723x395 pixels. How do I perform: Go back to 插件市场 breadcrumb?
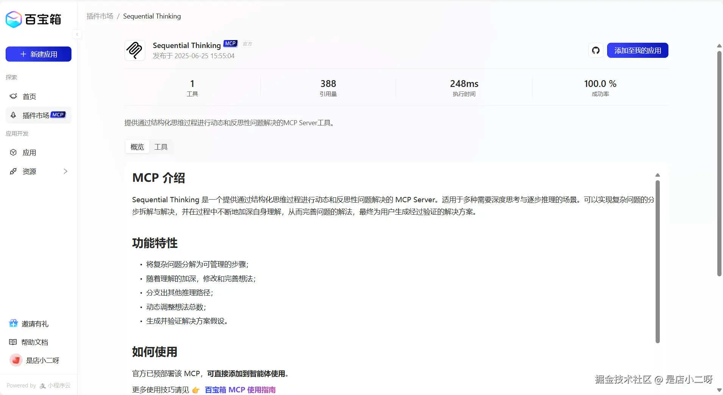point(100,16)
